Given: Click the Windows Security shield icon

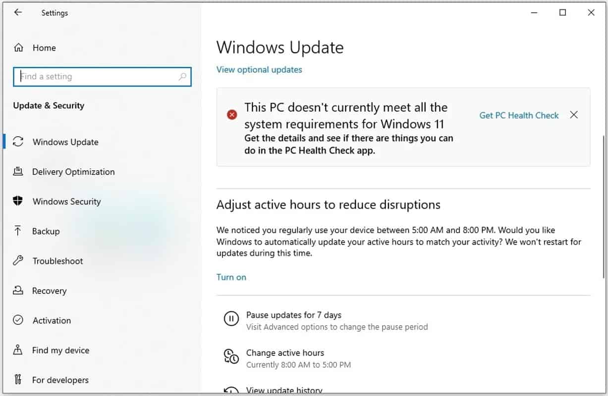Looking at the screenshot, I should click(18, 201).
